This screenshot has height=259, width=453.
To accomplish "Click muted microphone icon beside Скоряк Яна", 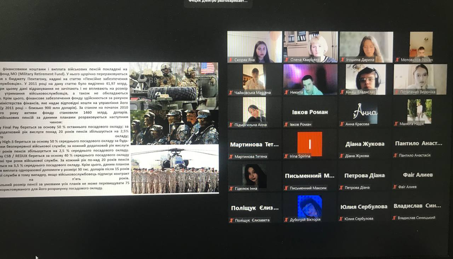I will point(230,60).
